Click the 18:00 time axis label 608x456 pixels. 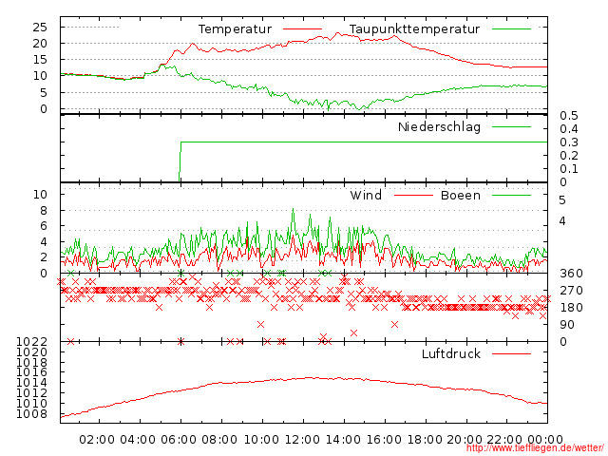coord(425,439)
